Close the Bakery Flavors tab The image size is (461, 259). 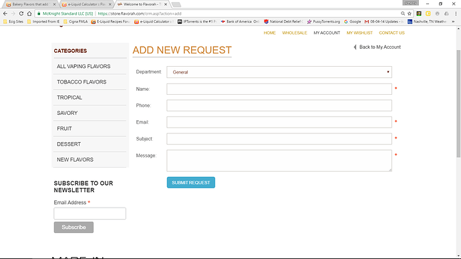[x=54, y=5]
